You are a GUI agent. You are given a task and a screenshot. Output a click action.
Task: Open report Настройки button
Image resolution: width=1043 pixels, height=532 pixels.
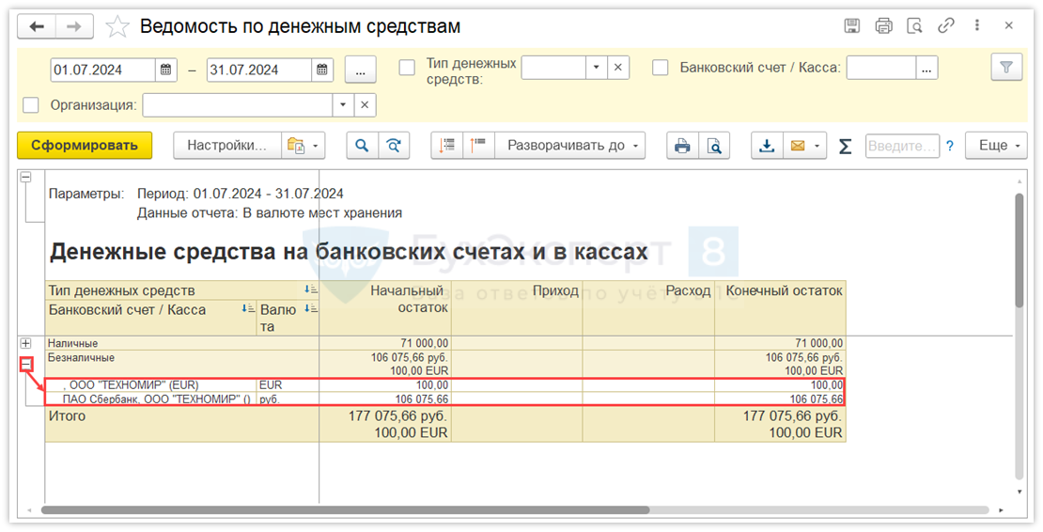tap(226, 146)
